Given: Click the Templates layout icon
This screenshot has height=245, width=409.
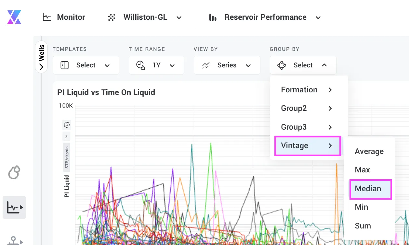Looking at the screenshot, I should (65, 65).
